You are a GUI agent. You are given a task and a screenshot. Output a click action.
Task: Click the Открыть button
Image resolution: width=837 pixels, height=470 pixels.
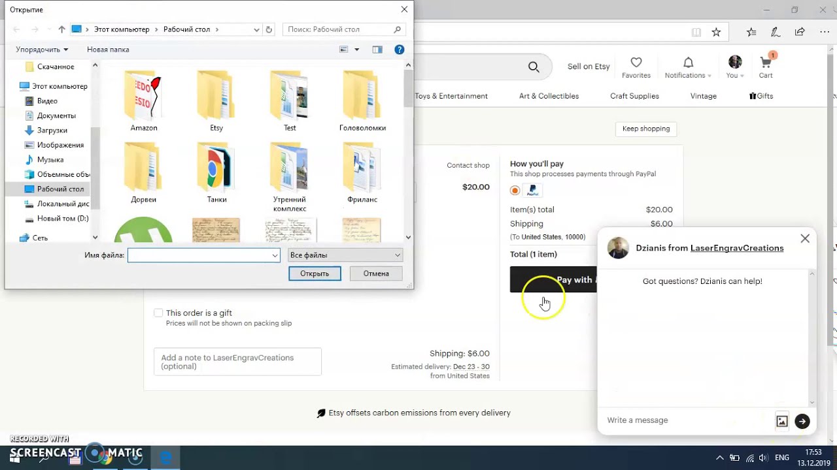click(x=315, y=274)
